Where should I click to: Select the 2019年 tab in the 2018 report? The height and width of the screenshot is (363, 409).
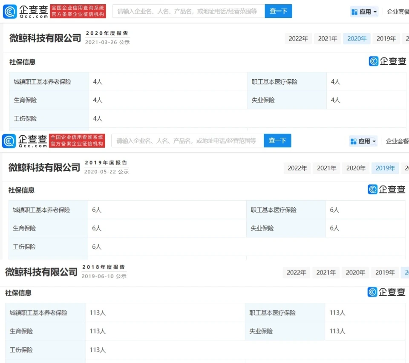(385, 273)
